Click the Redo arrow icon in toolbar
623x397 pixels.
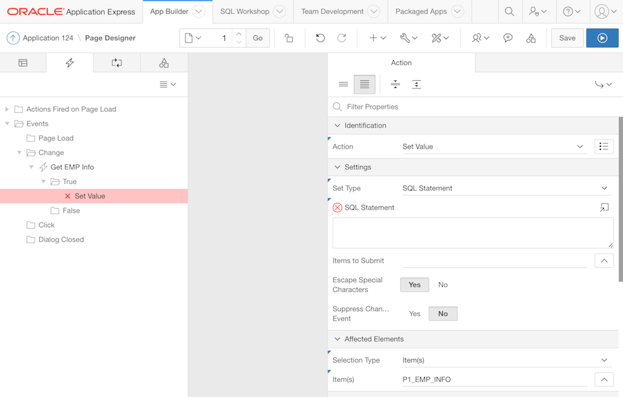pos(341,38)
